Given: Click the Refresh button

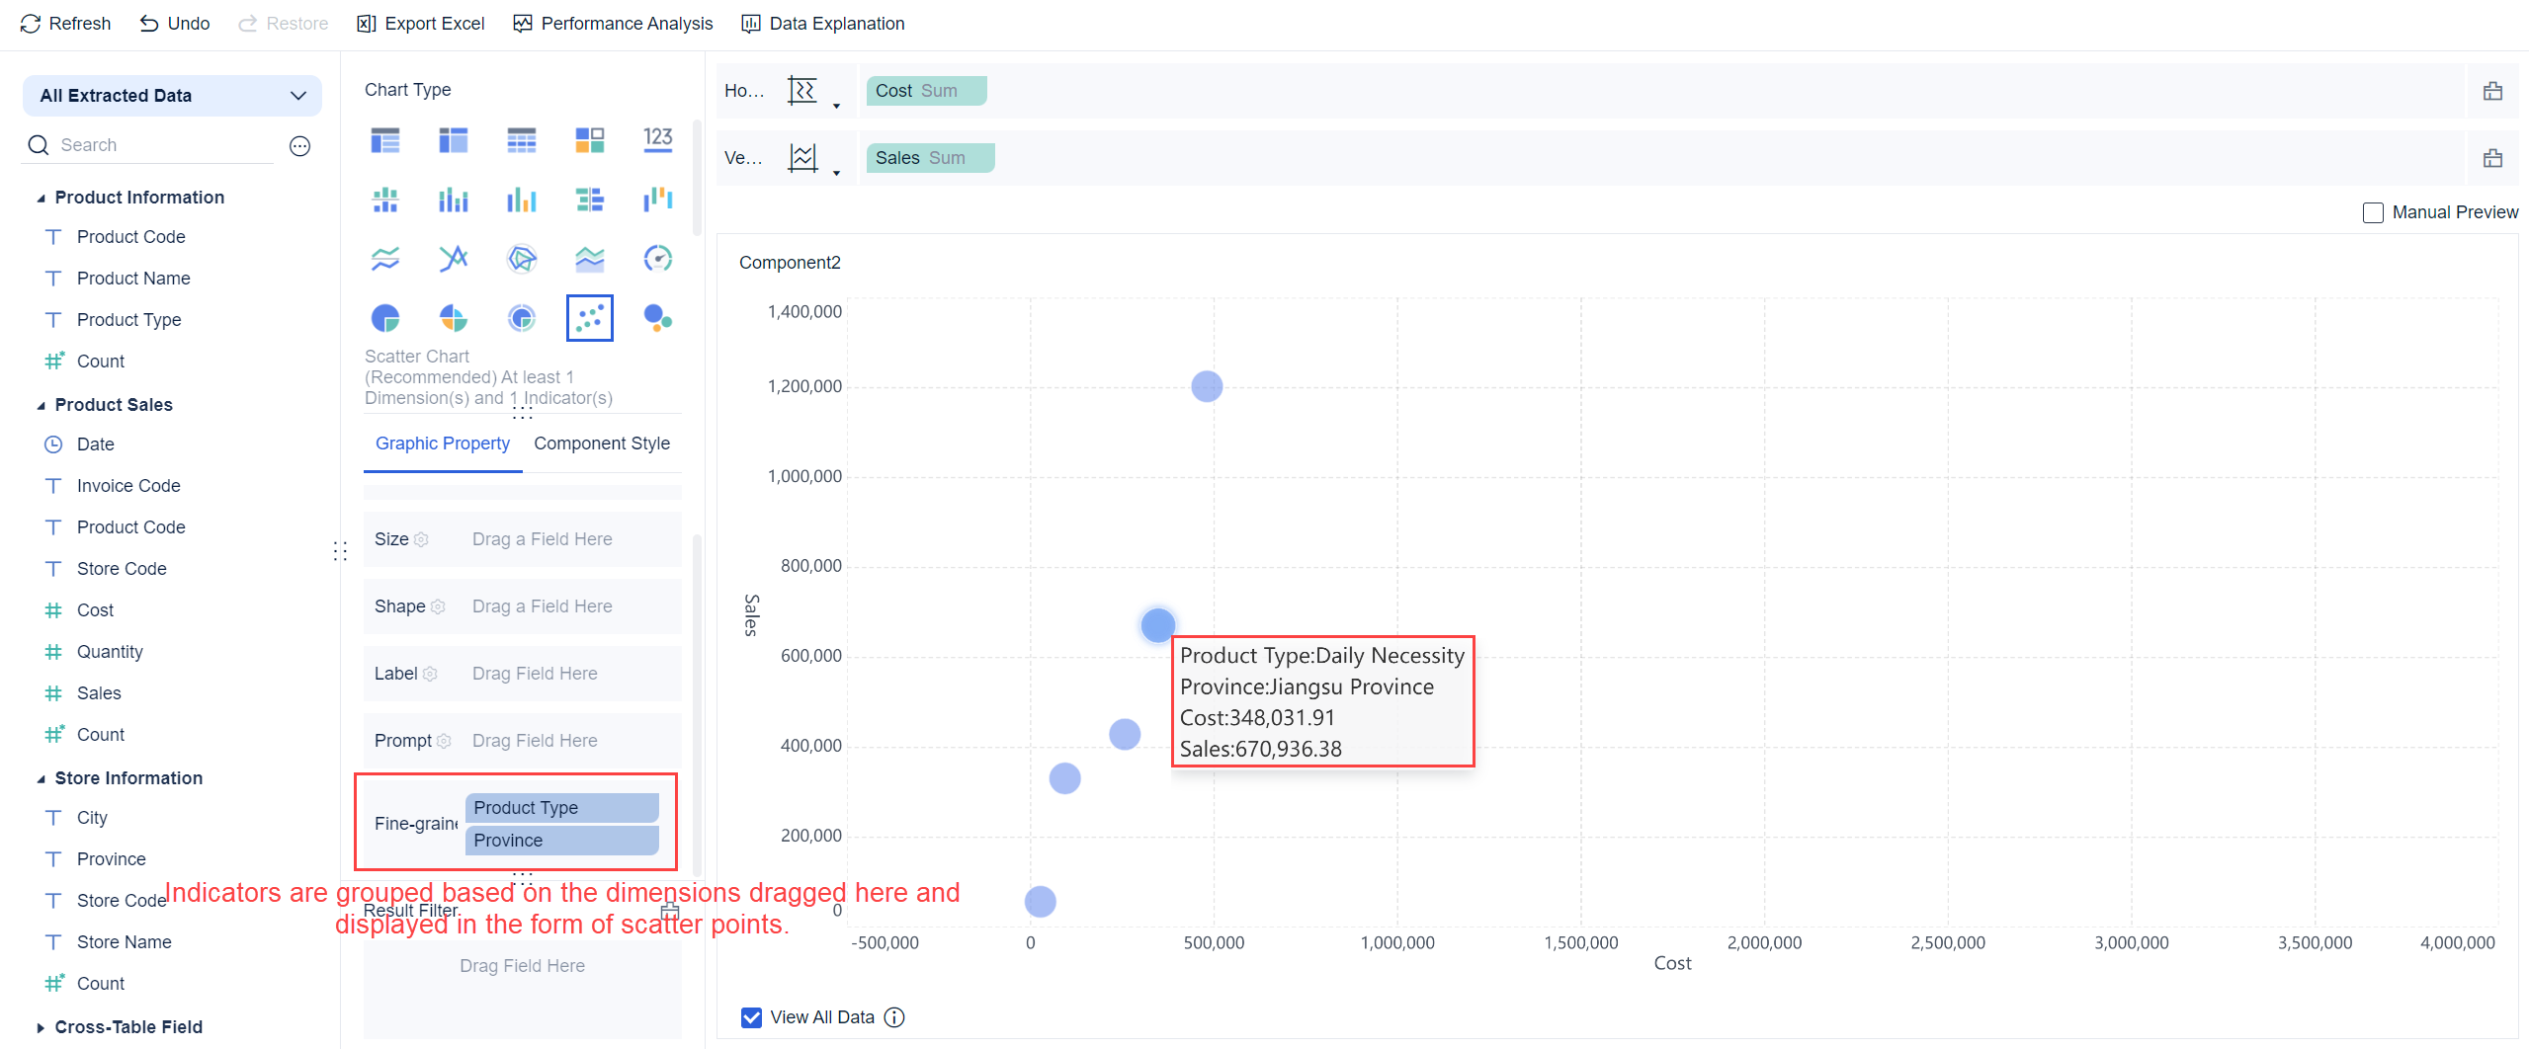Looking at the screenshot, I should [x=66, y=24].
